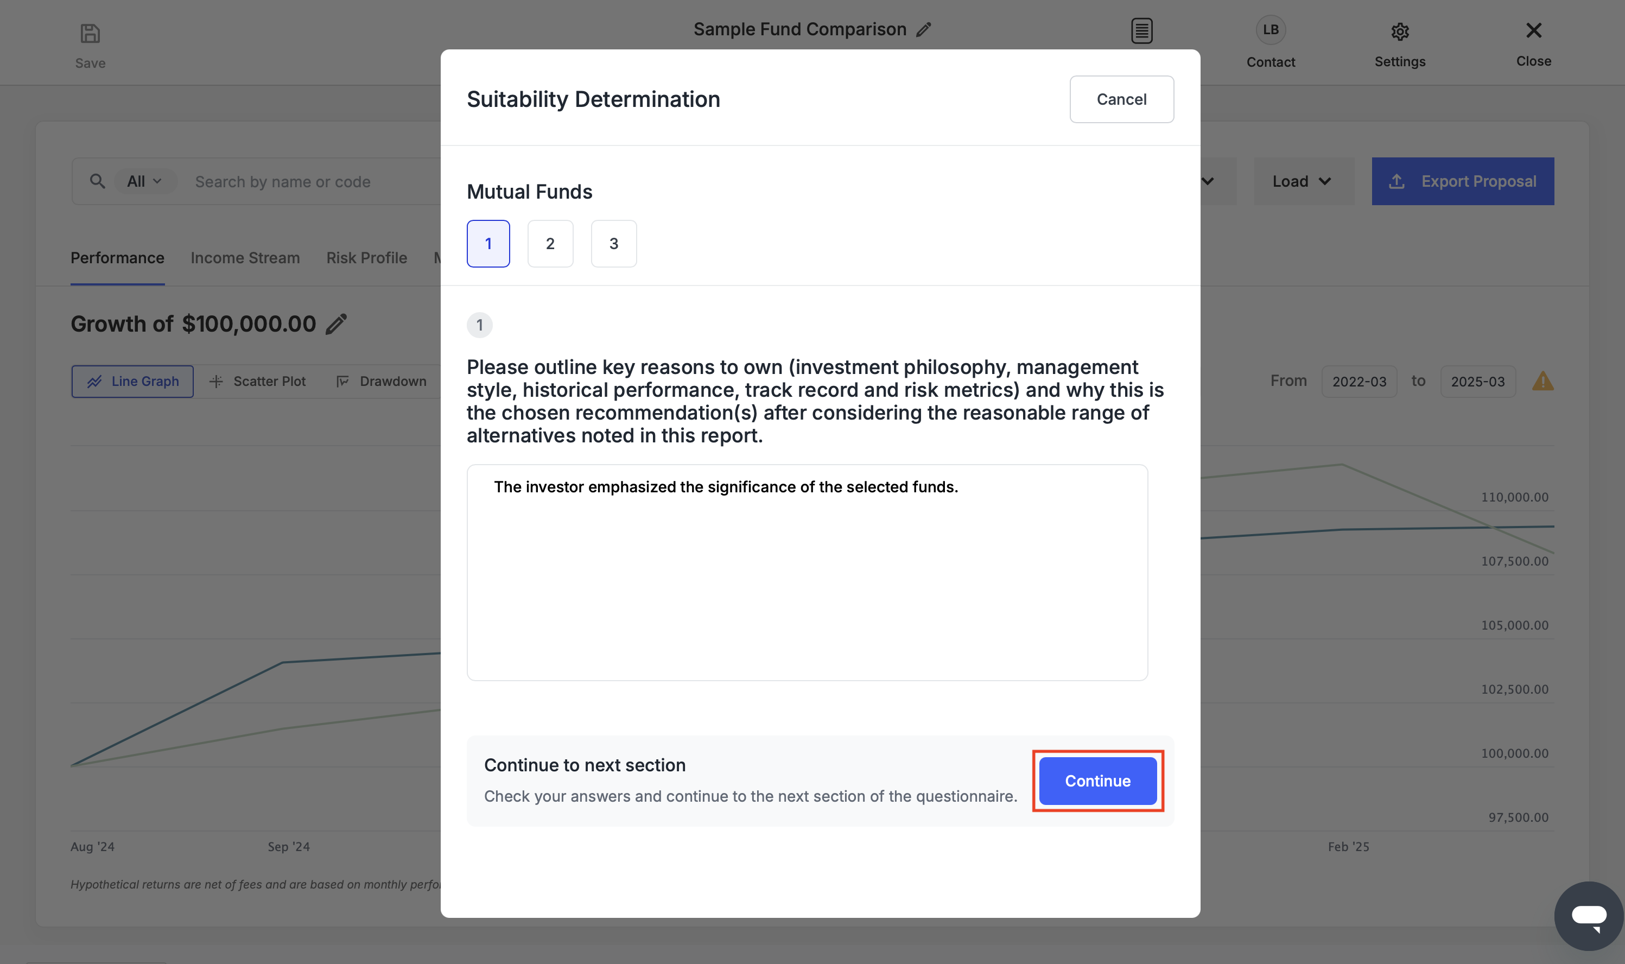The image size is (1625, 964).
Task: Click Continue to next section
Action: pyautogui.click(x=1097, y=781)
